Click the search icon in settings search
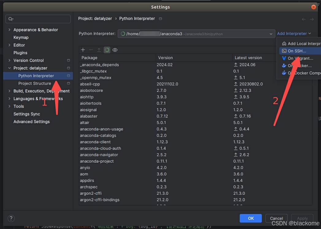 point(11,19)
